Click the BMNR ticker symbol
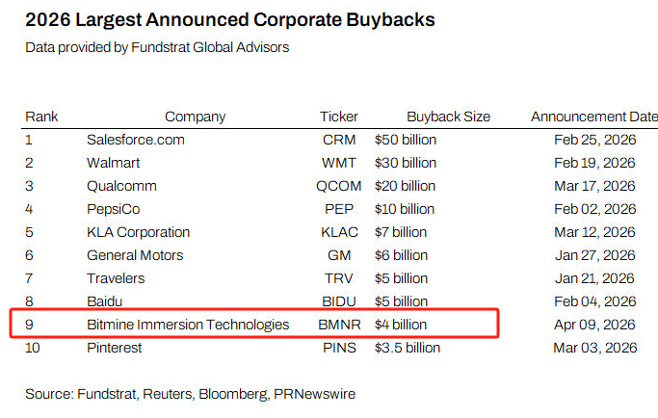658x418 pixels. coord(339,325)
